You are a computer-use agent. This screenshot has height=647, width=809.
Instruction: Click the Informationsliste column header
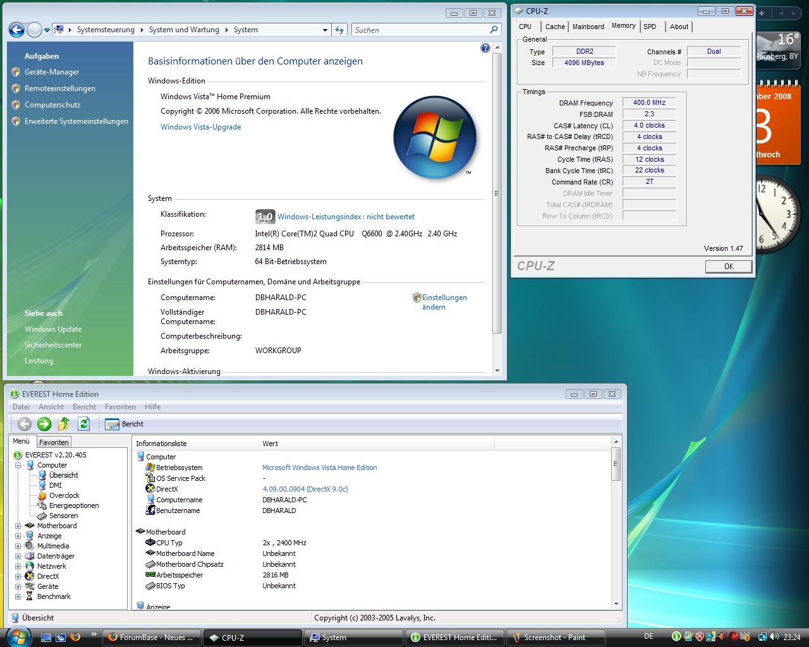[x=195, y=444]
